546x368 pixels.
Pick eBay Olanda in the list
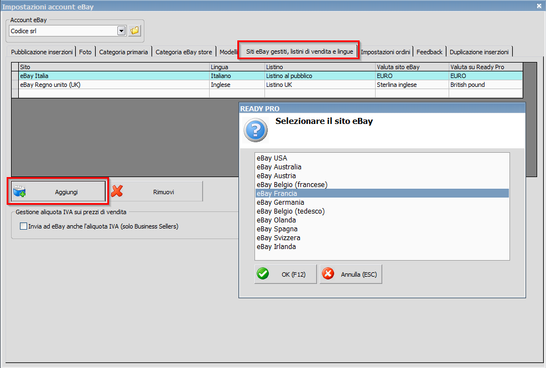tap(382, 220)
